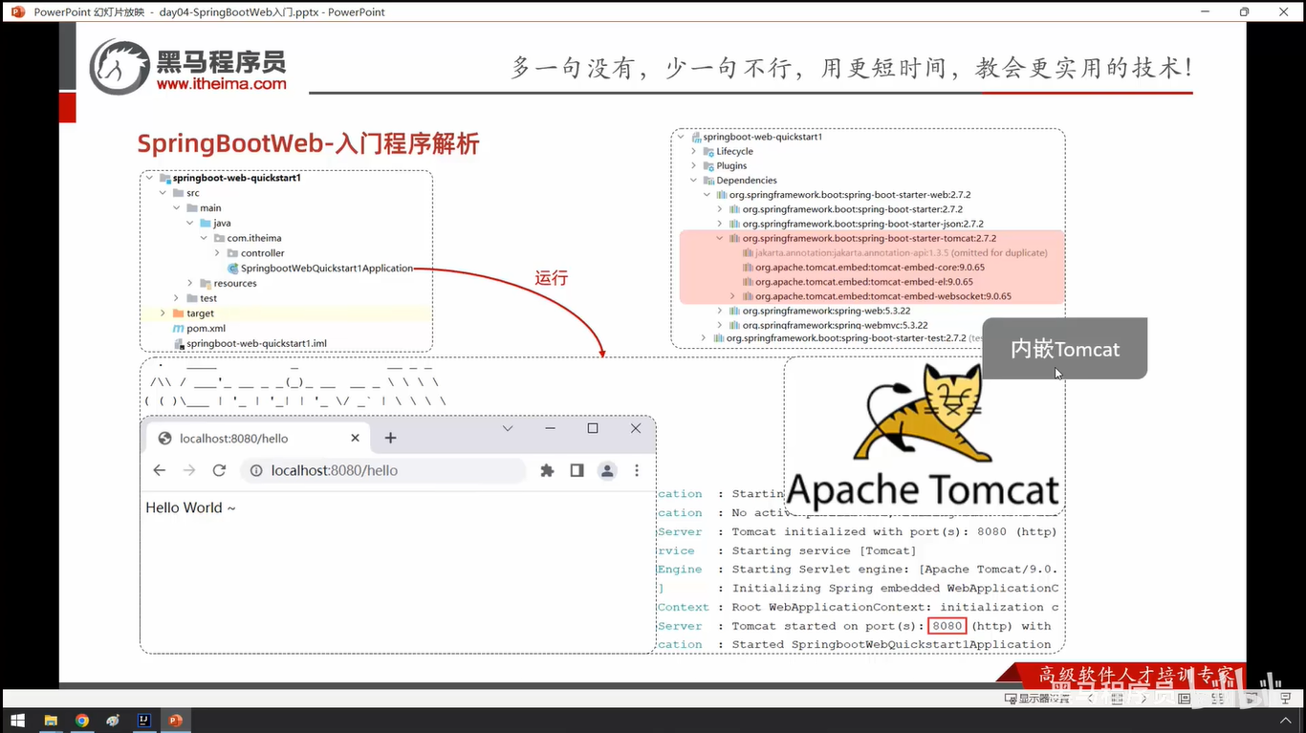Expand the resources folder node
1306x733 pixels.
(190, 283)
